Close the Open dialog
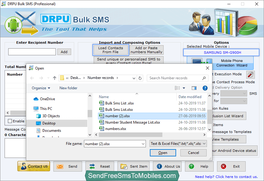Viewport: 264px width, 181px height. (x=208, y=68)
